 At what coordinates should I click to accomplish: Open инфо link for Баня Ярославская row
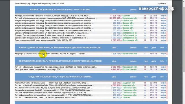[163, 40]
